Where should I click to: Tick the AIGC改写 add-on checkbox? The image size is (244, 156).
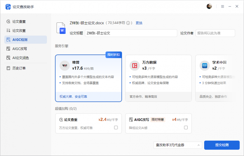(x=186, y=128)
